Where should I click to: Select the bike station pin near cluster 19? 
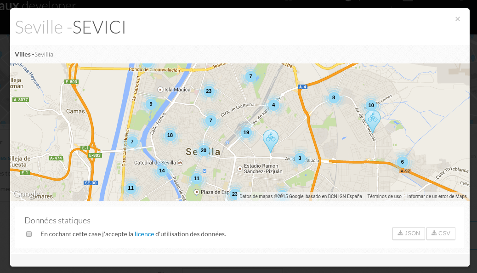(x=271, y=141)
